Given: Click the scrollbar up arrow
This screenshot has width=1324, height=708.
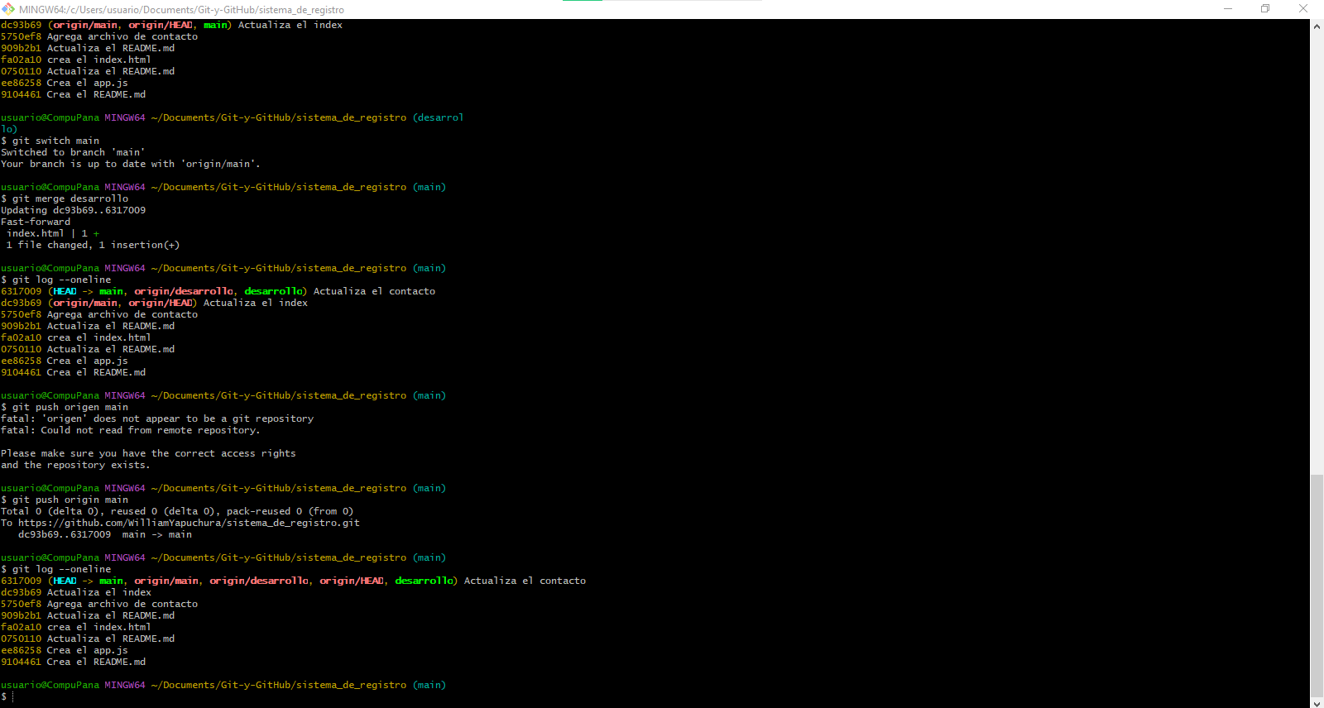Looking at the screenshot, I should point(1317,26).
